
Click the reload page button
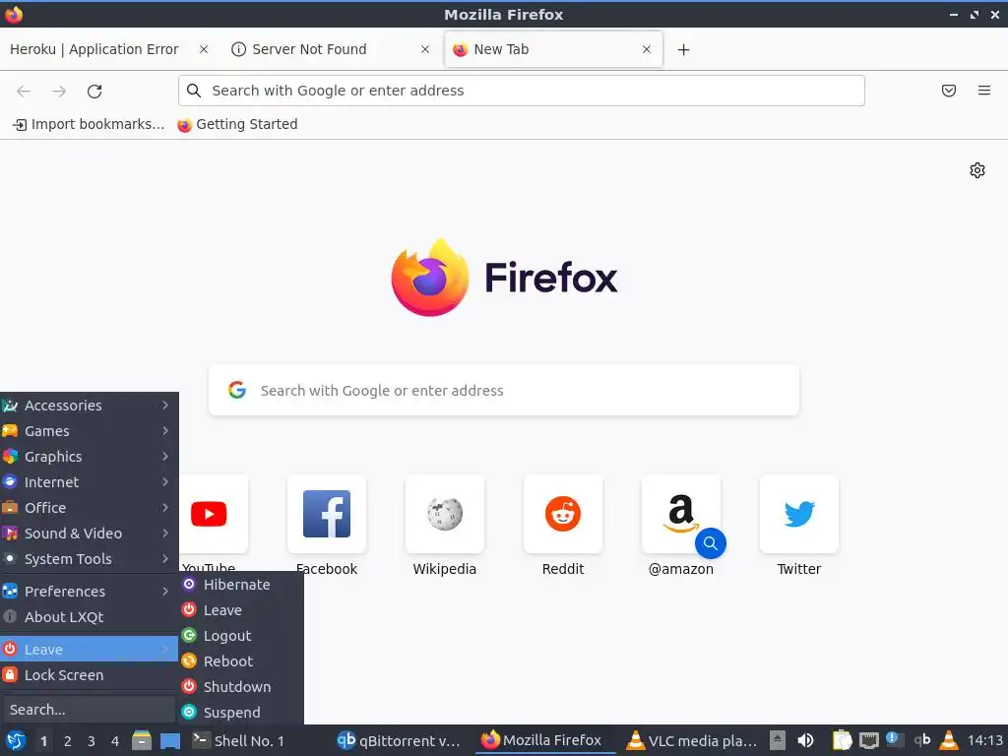pyautogui.click(x=94, y=92)
